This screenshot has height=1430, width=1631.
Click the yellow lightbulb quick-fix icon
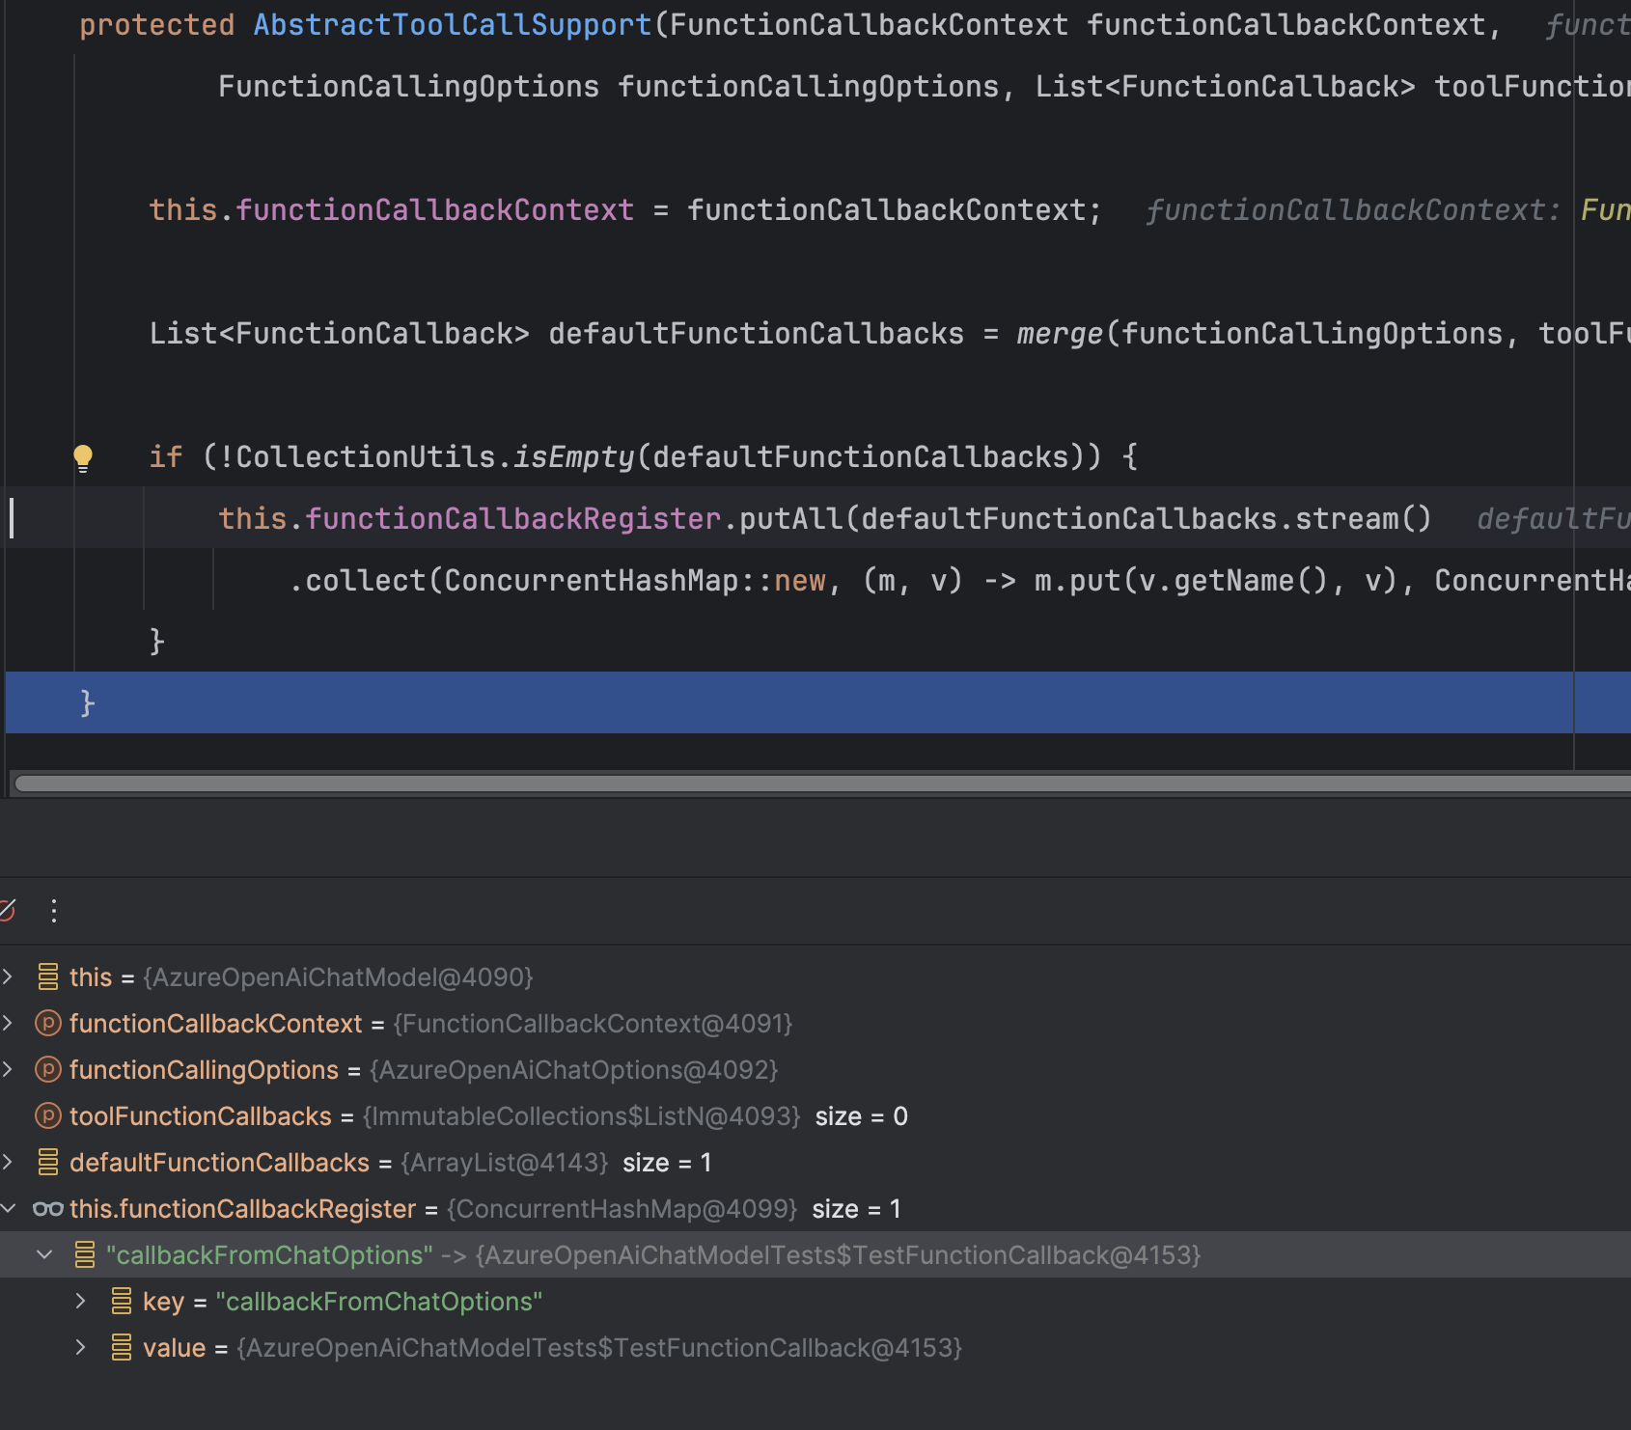[x=83, y=457]
